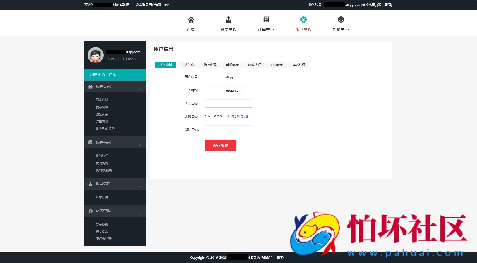Click the order center list icon

[x=266, y=20]
